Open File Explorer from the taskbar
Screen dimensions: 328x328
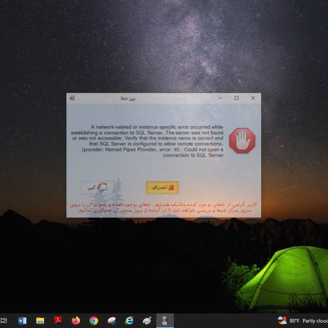pos(40,321)
